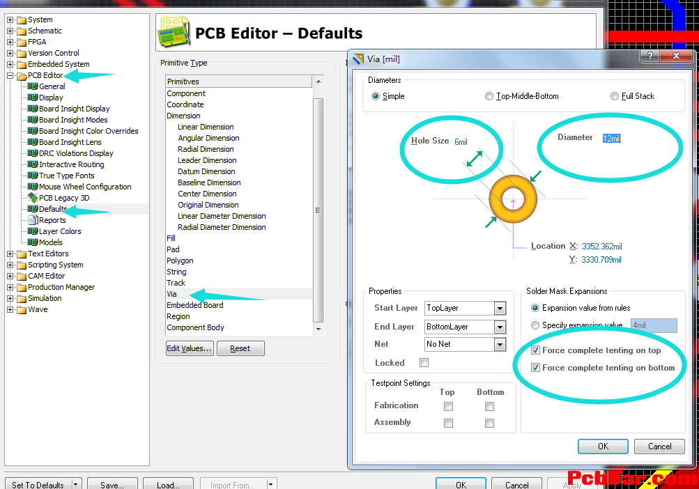Click the open PCB Editor folder icon

click(22, 76)
